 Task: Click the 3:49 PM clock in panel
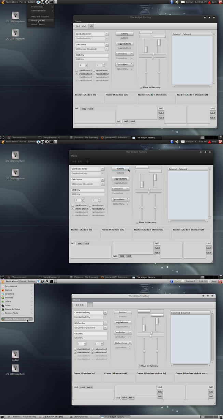click(x=196, y=281)
